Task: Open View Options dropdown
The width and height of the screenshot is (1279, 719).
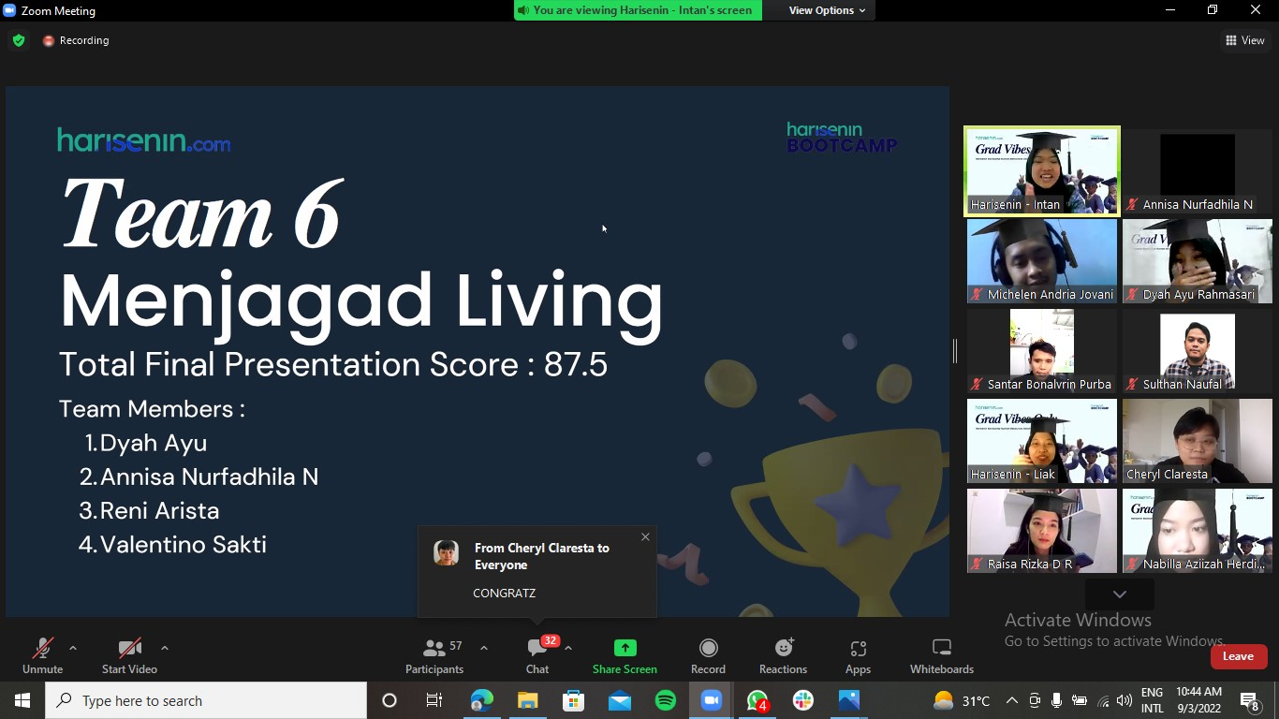Action: [x=827, y=10]
